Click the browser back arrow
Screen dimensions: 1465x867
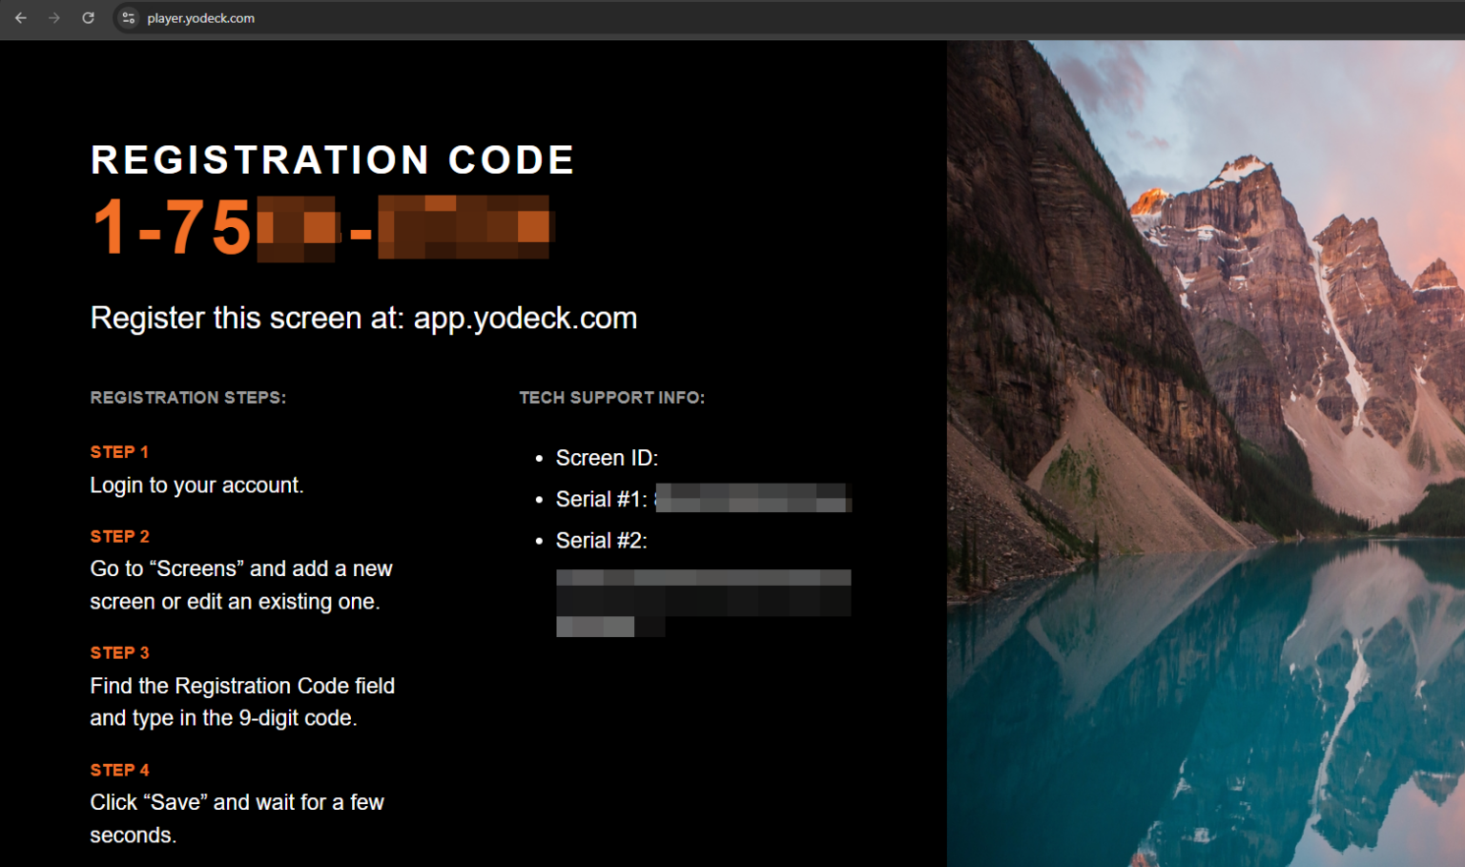[21, 18]
